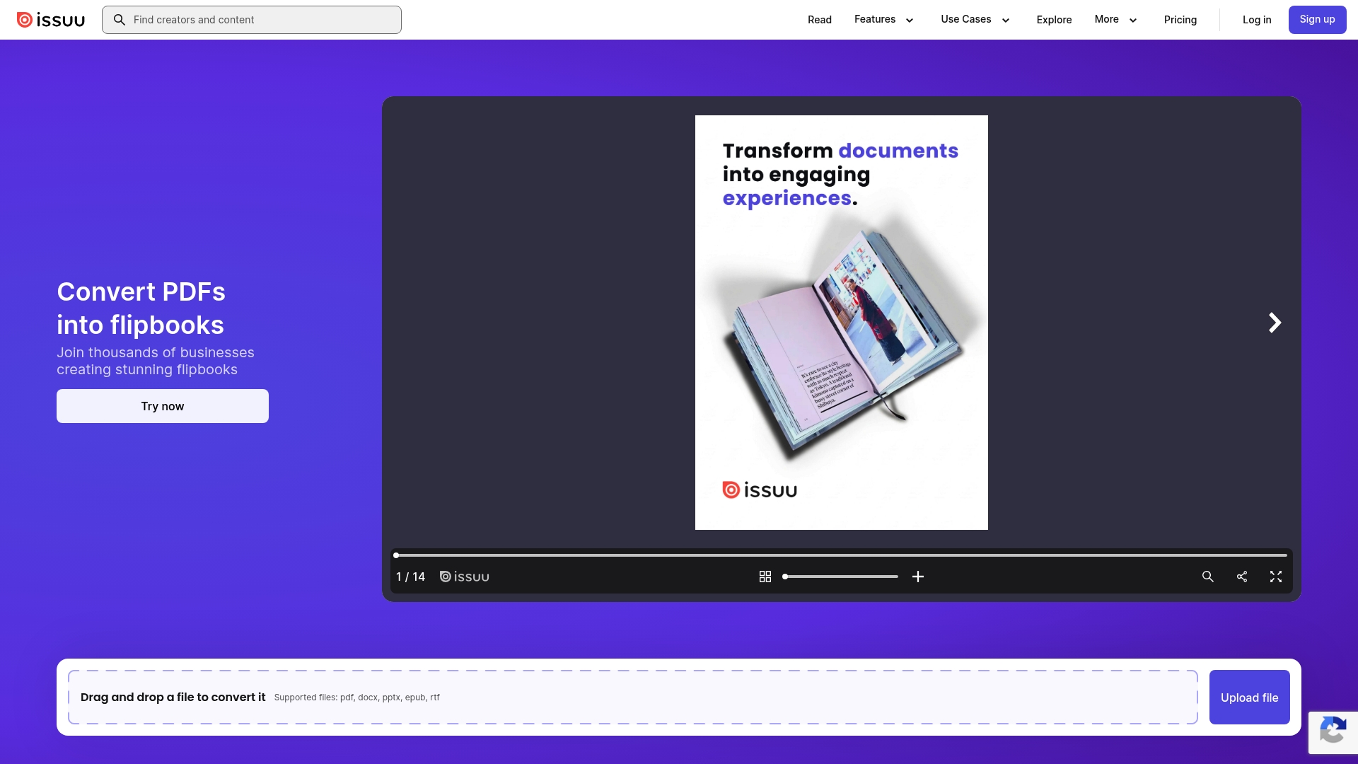Screen dimensions: 1358x764
Task: Open the Log in page
Action: (x=1256, y=20)
